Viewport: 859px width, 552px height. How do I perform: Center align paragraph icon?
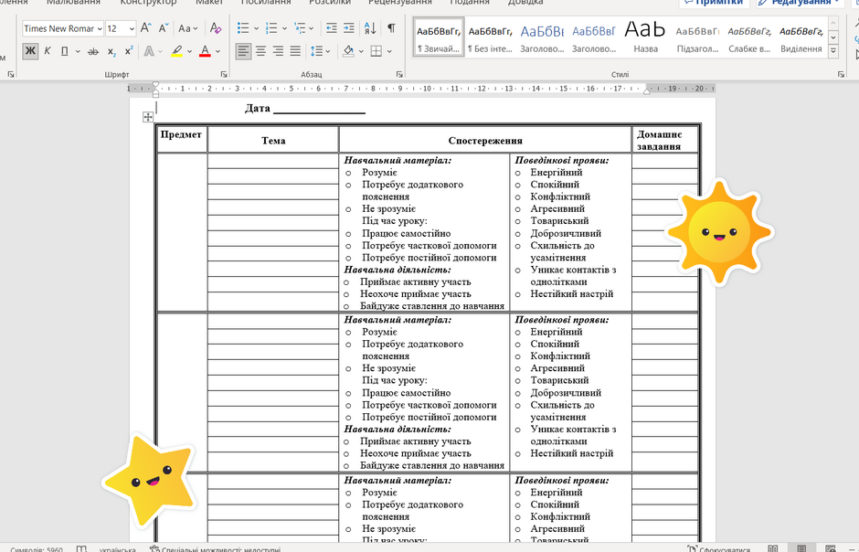coord(260,51)
